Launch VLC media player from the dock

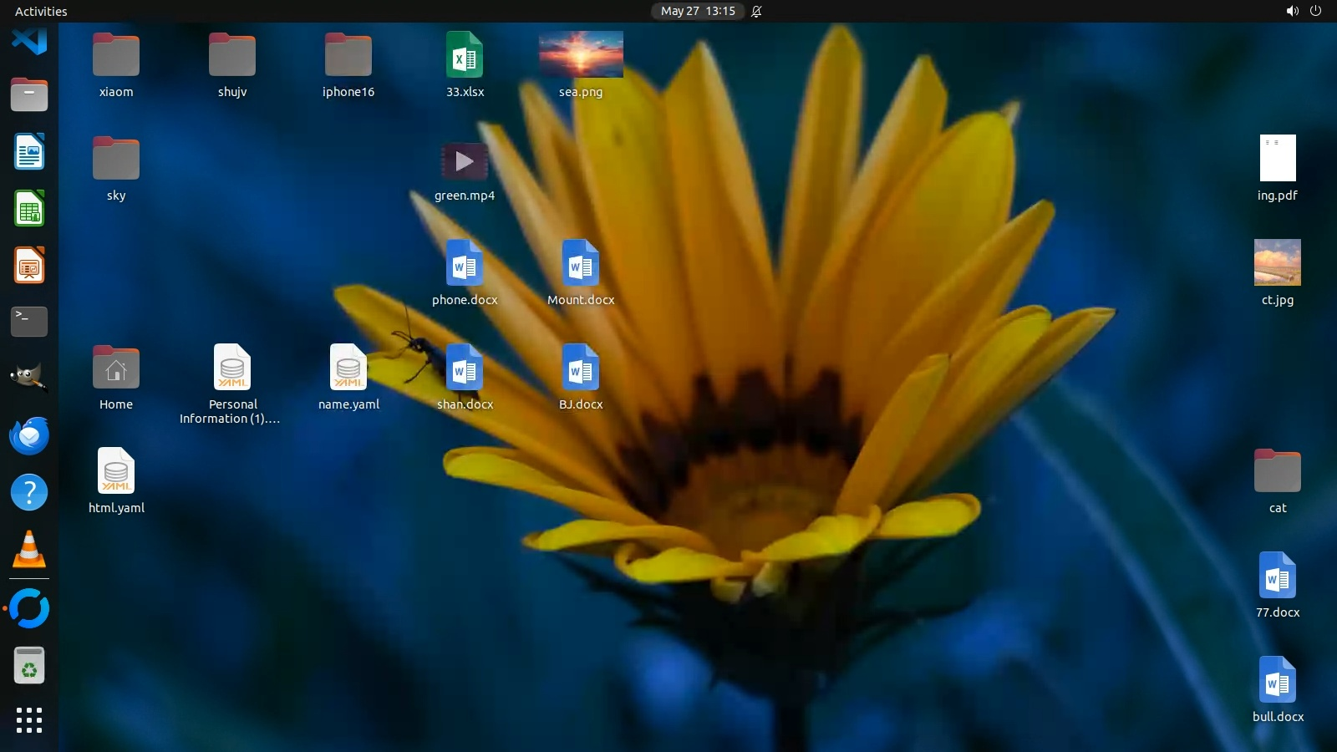29,550
